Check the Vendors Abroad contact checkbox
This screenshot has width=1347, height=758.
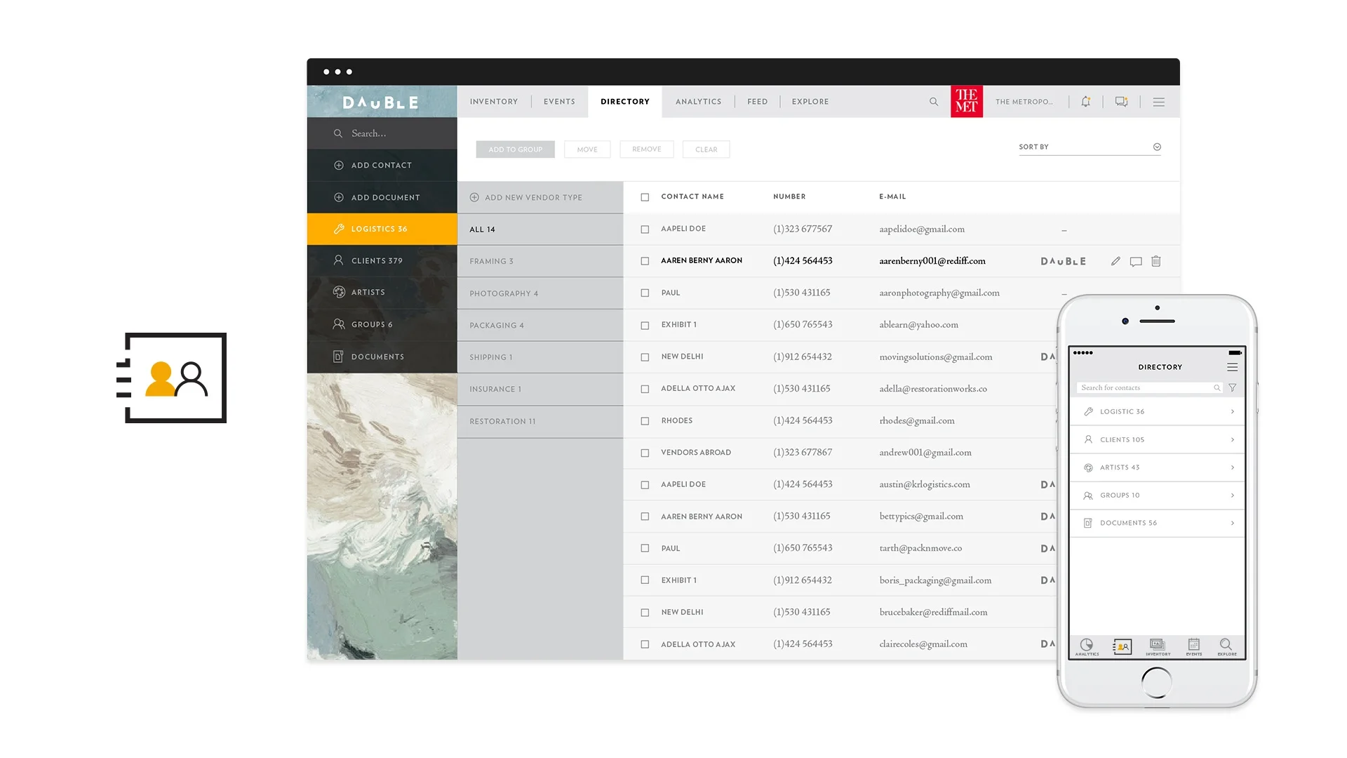click(x=645, y=453)
